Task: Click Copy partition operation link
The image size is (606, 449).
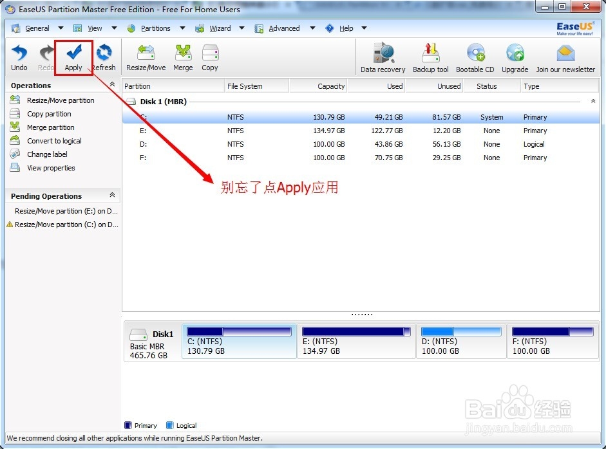Action: (49, 114)
